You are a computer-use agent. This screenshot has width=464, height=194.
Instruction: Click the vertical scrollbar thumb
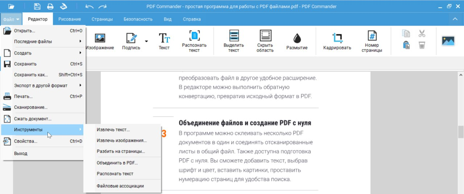pyautogui.click(x=461, y=132)
